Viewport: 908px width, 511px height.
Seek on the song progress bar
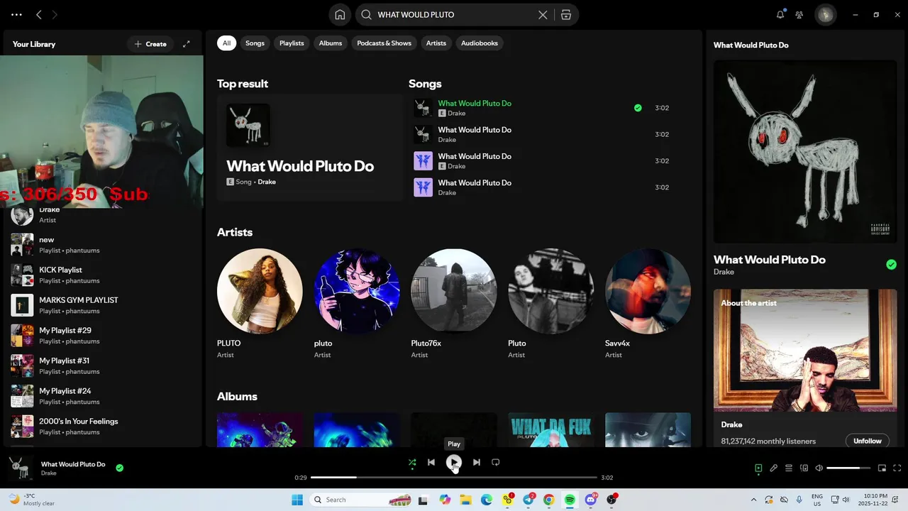[x=454, y=478]
